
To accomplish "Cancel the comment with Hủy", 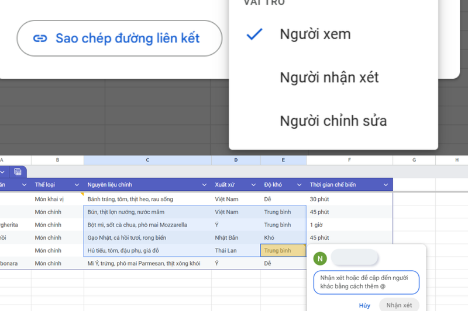I will point(364,305).
